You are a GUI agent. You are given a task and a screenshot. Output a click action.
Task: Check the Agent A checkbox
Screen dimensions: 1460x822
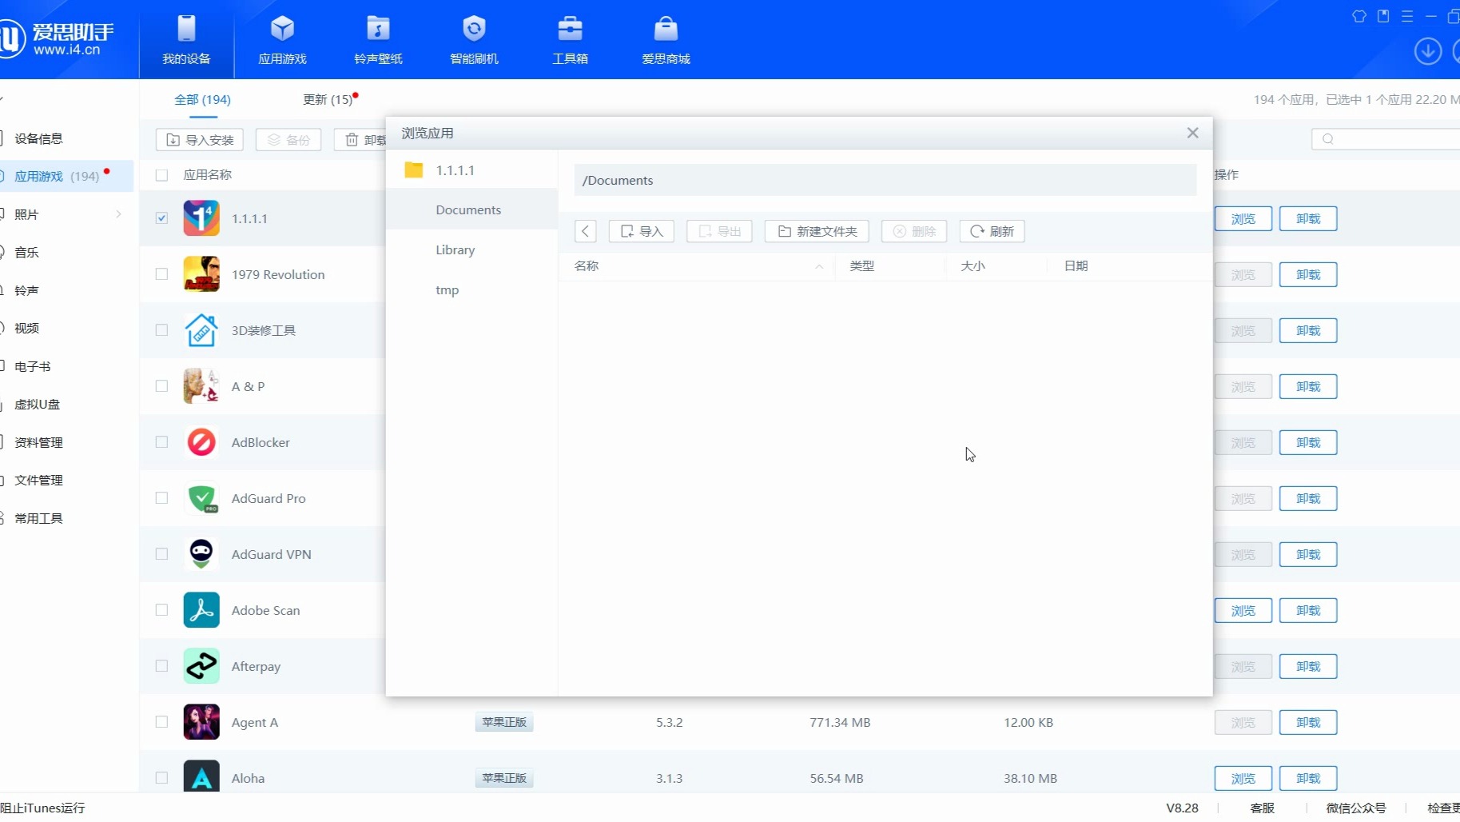click(x=161, y=722)
